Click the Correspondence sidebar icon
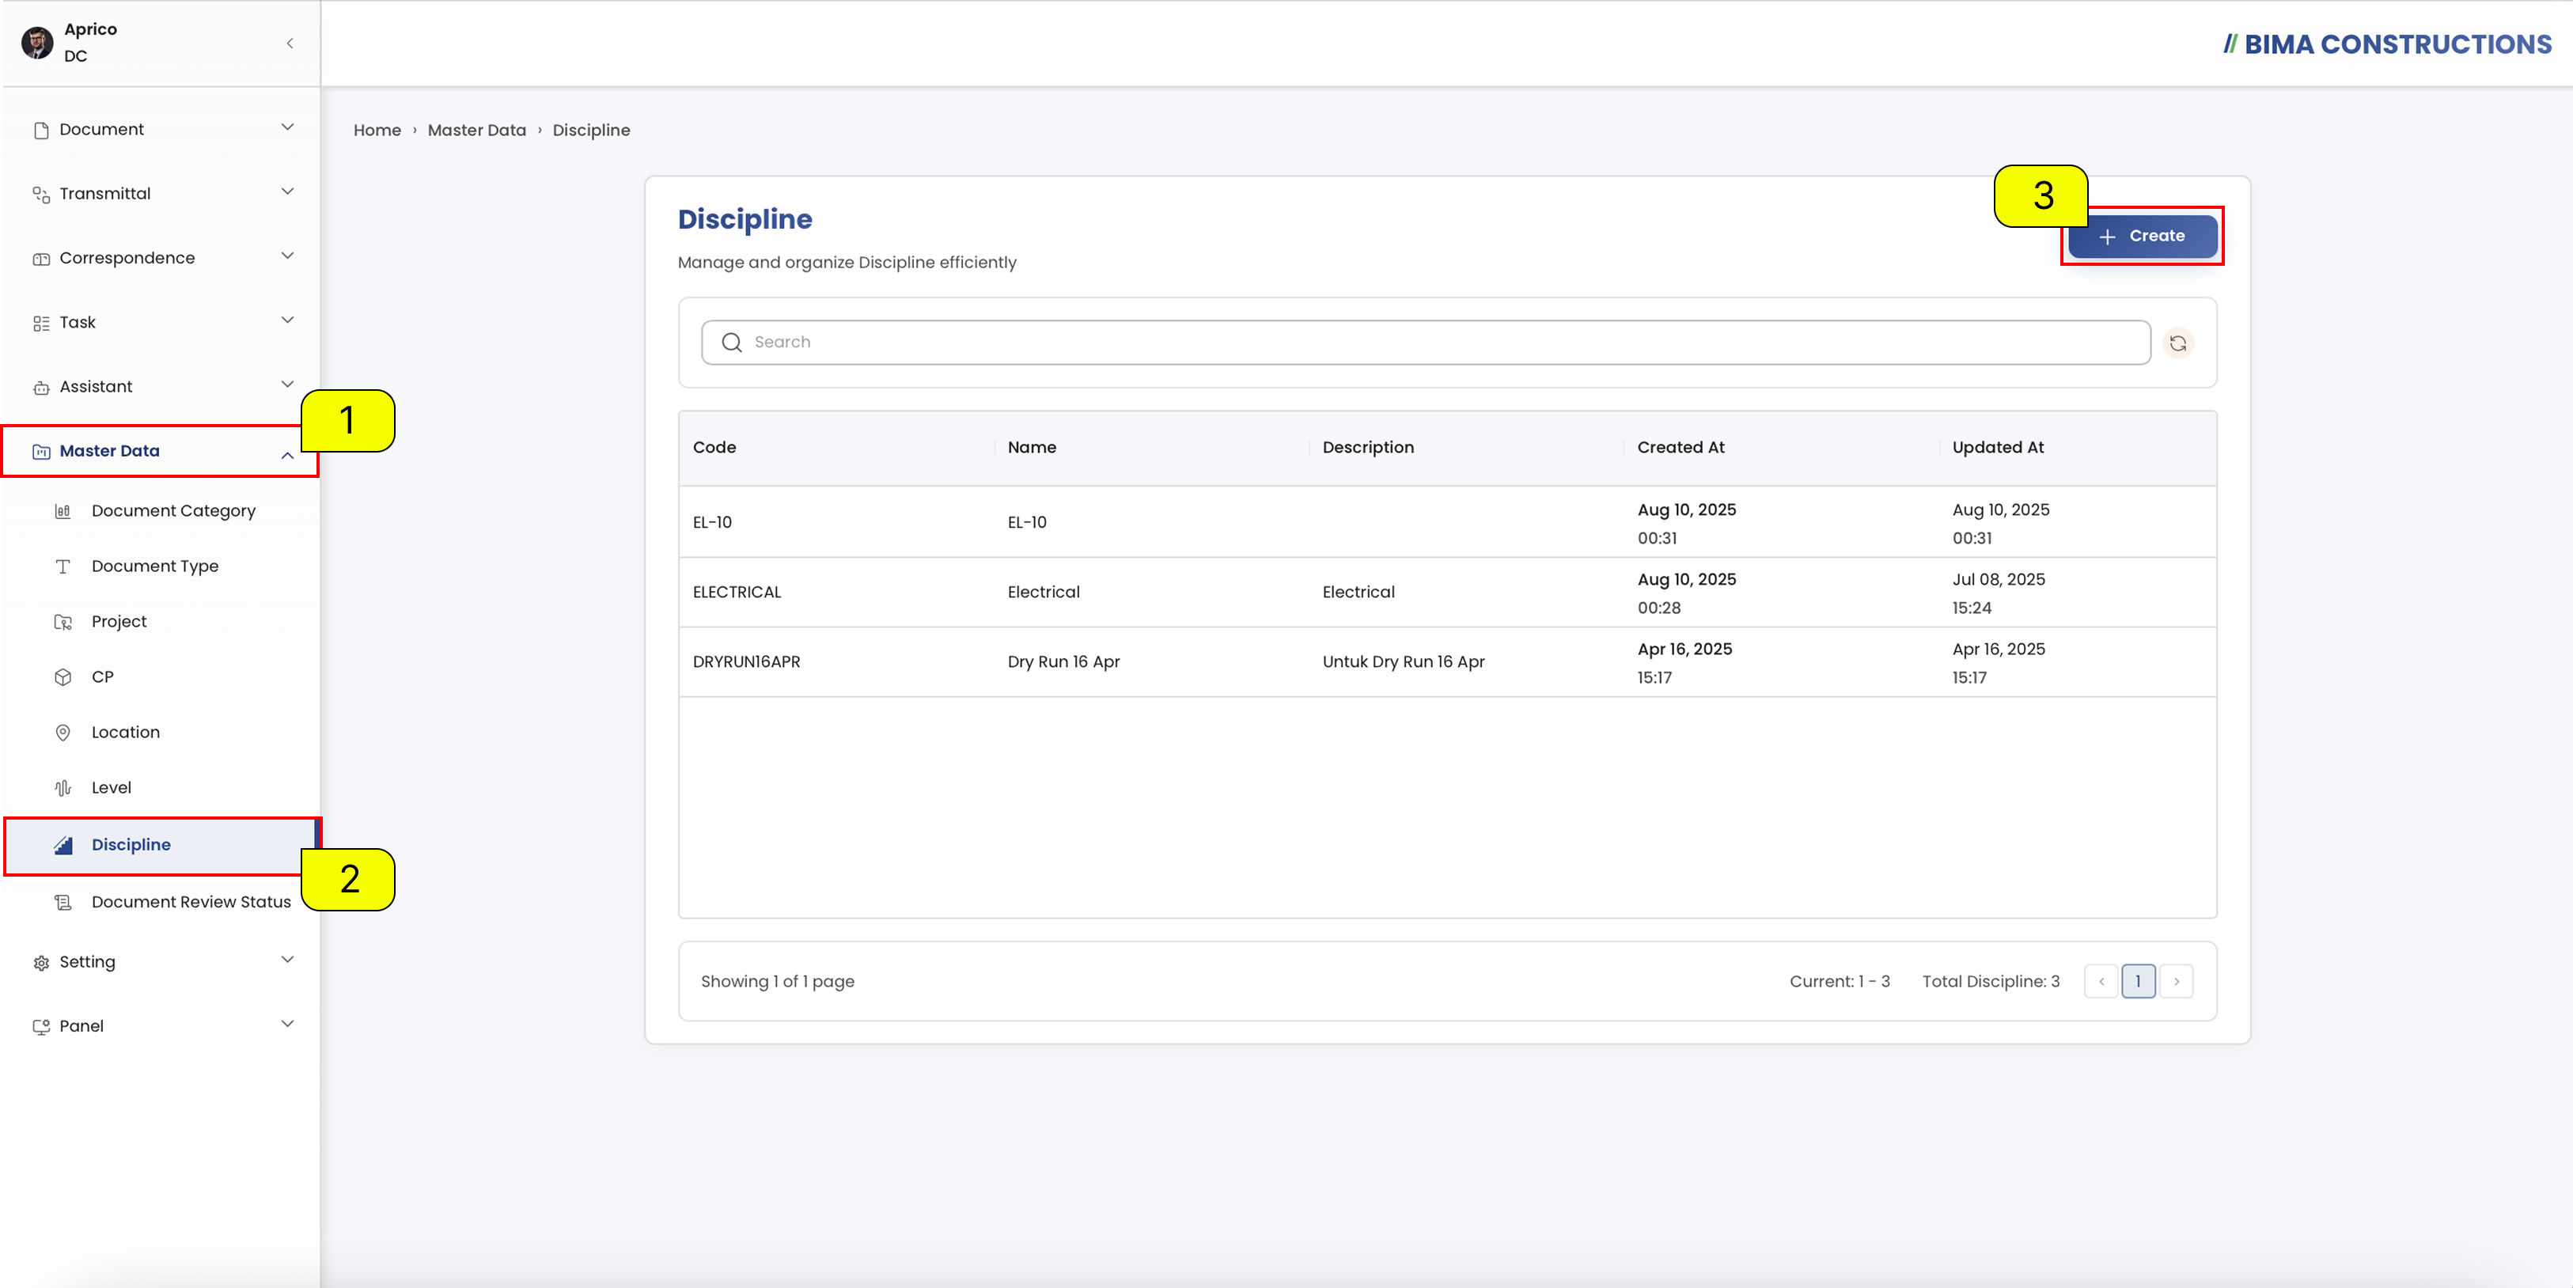The image size is (2573, 1288). 41,259
